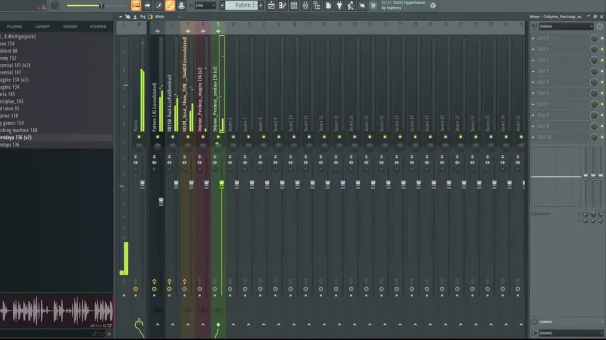The image size is (606, 340).
Task: Open the Mixer icon in toolbar
Action: click(305, 5)
